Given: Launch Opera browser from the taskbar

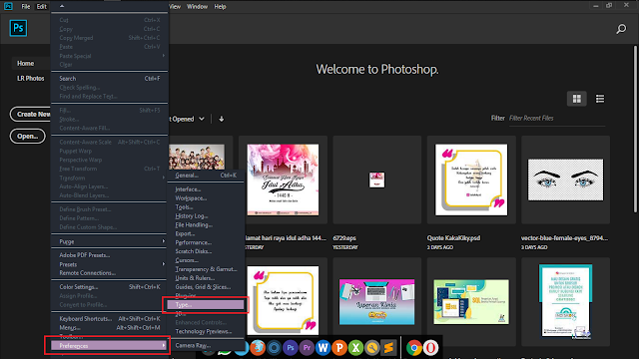Looking at the screenshot, I should pos(430,348).
